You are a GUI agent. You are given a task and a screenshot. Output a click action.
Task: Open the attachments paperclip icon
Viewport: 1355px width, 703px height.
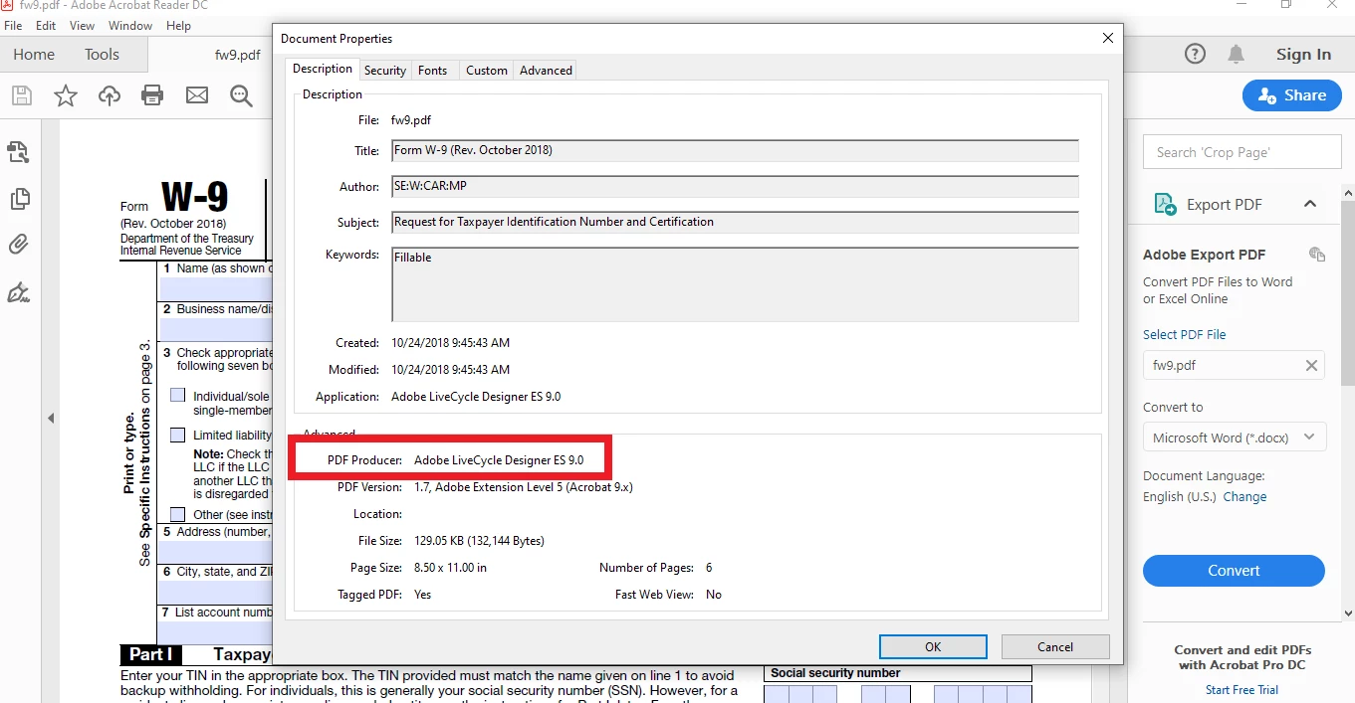(18, 245)
